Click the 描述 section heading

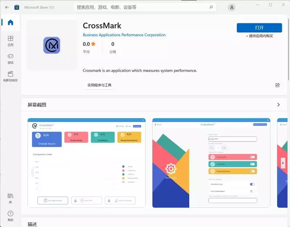tap(32, 224)
